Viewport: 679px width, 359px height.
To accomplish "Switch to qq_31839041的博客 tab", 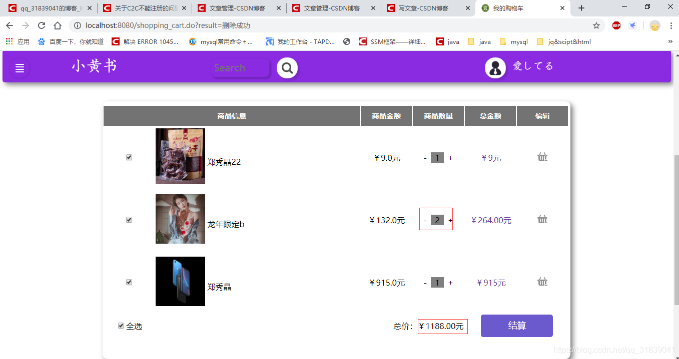I will pos(50,8).
